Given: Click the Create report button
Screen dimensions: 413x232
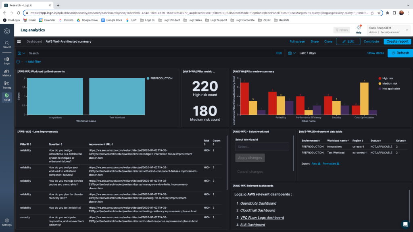Looking at the screenshot, I should pyautogui.click(x=397, y=41).
